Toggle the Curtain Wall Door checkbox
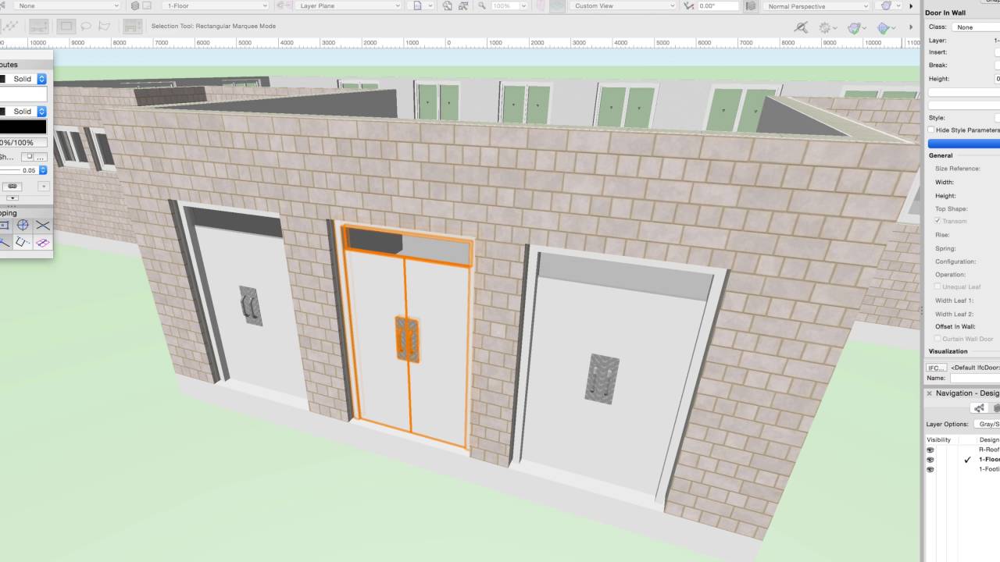The width and height of the screenshot is (1000, 562). tap(938, 339)
